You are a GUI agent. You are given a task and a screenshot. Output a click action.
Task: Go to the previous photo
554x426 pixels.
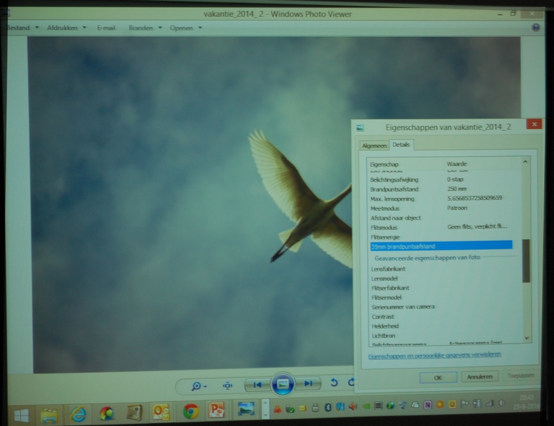(x=257, y=384)
